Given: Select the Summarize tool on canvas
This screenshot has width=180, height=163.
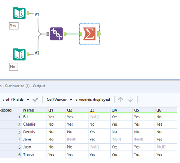Looking at the screenshot, I should click(90, 34).
